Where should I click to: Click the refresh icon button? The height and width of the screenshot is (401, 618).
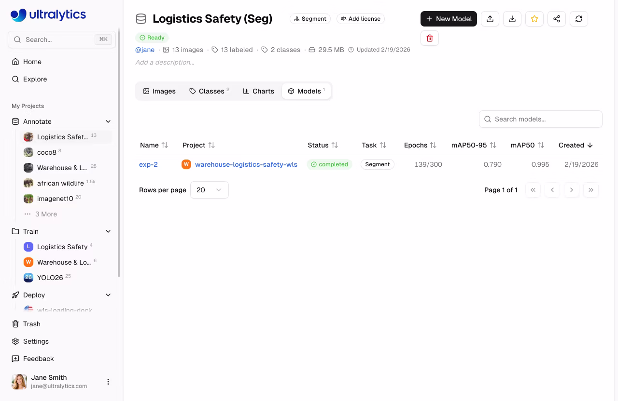[579, 19]
